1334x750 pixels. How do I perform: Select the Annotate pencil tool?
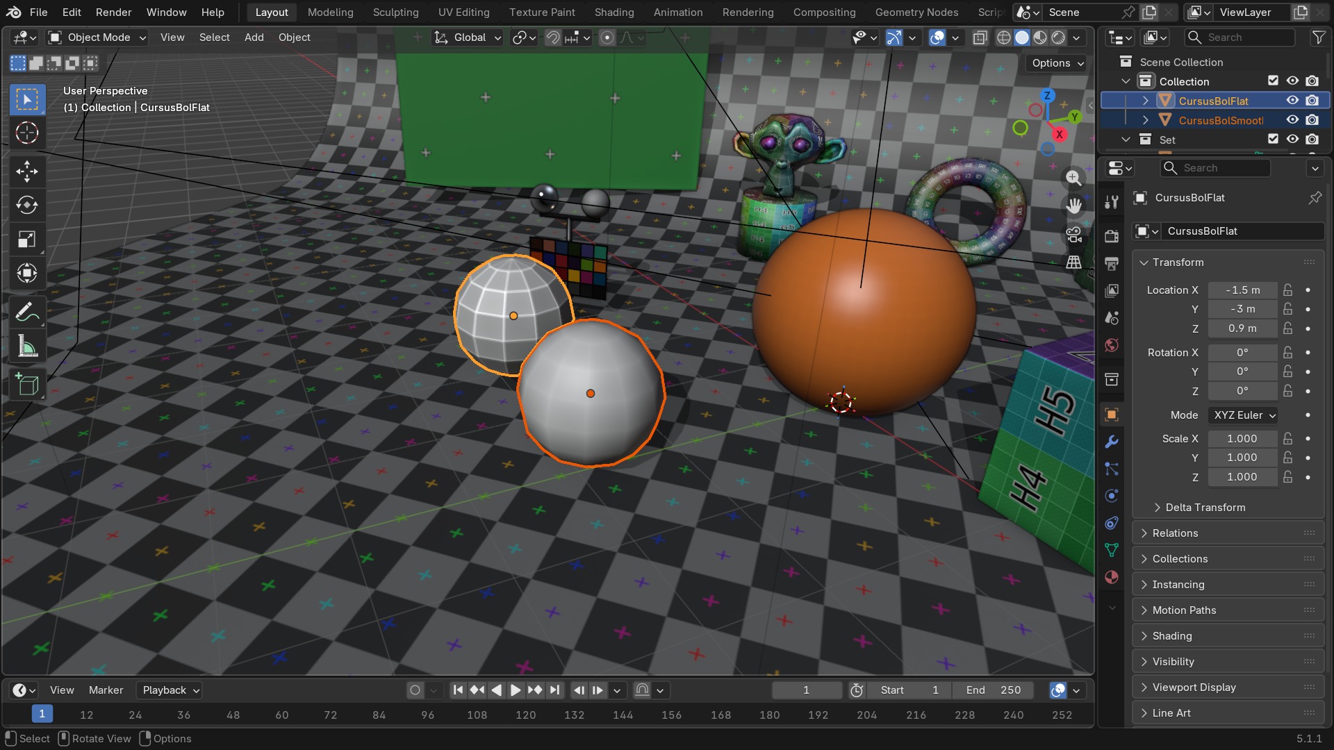click(27, 312)
